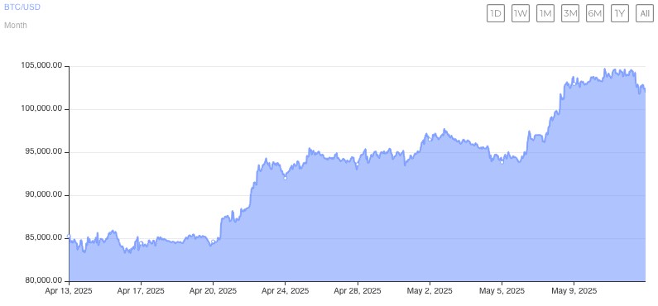Click the Month subtitle text
Screen dimensions: 658x306
(x=16, y=25)
